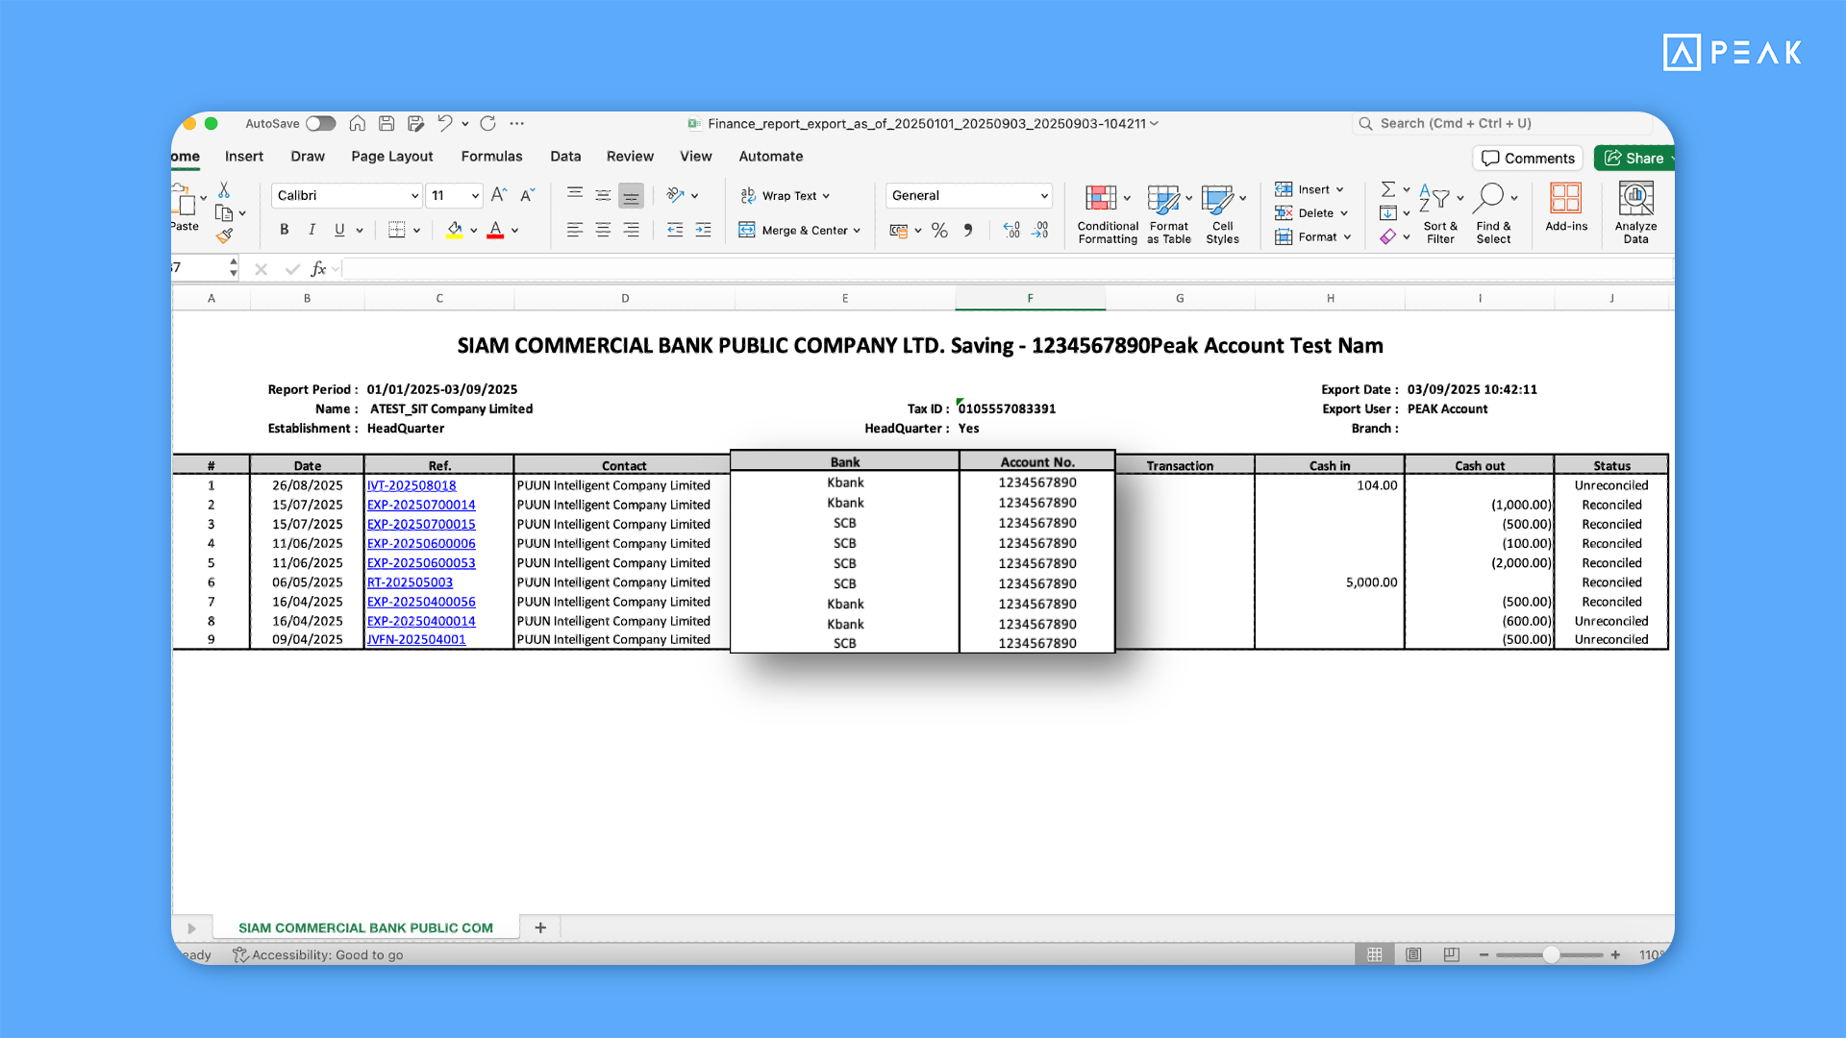
Task: Click the Analyze Data icon
Action: tap(1635, 198)
